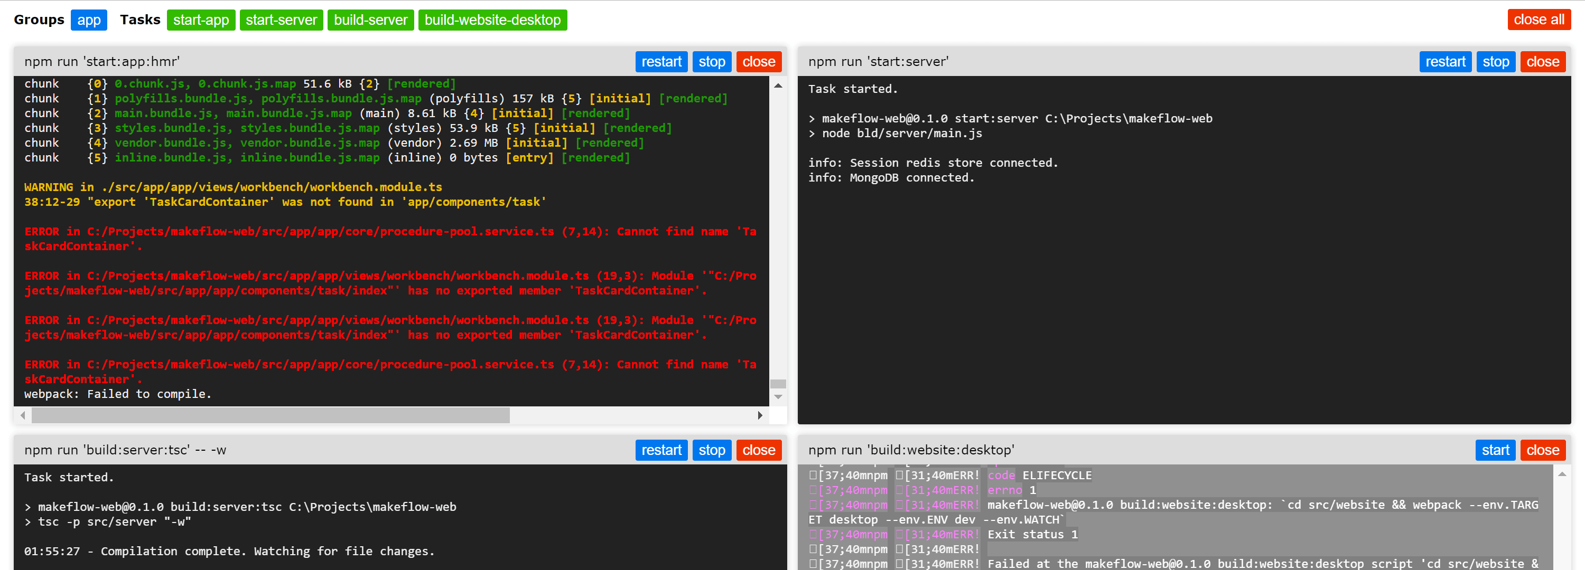Screen dimensions: 1585x570
Task: Close the build:website:desktop panel
Action: pos(1543,450)
